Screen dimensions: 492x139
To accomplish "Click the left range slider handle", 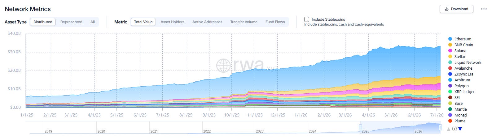I will click(x=360, y=127).
